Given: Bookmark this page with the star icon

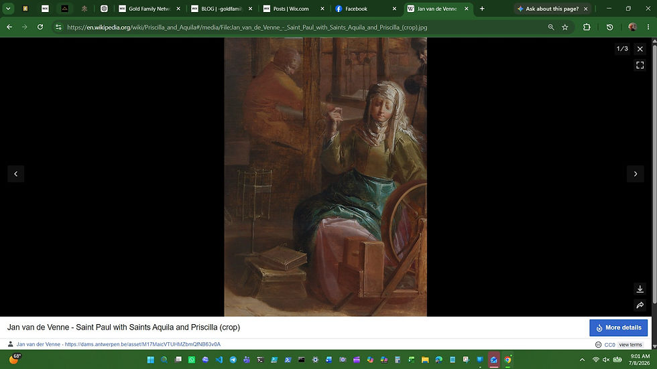Looking at the screenshot, I should 564,27.
